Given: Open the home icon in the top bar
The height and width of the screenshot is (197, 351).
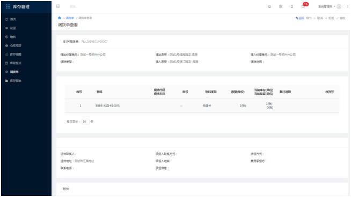Looking at the screenshot, I should tap(269, 6).
